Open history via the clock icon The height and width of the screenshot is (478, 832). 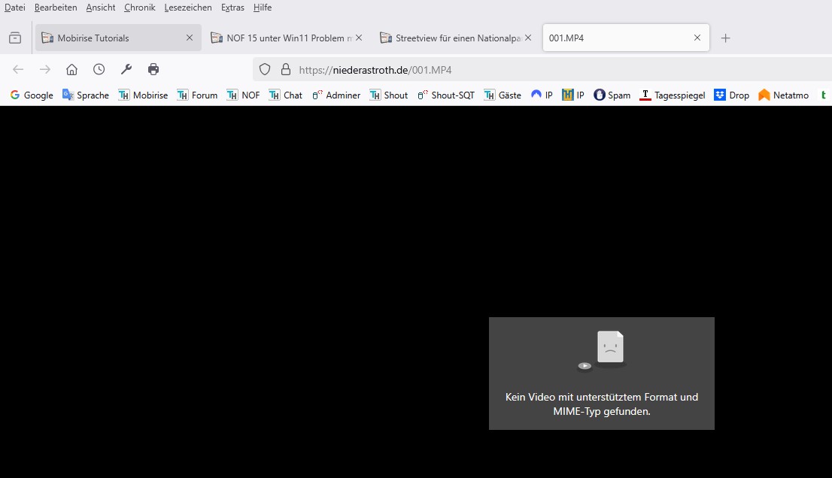click(99, 69)
